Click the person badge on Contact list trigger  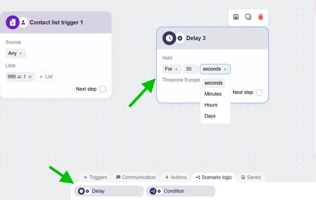(x=23, y=22)
